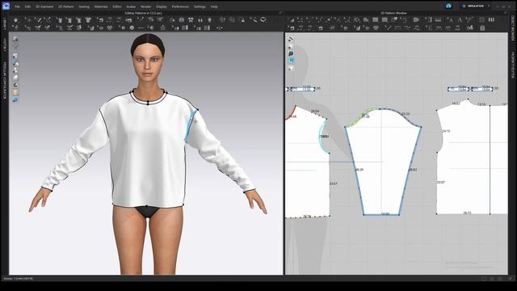Open the Sewing menu

pos(84,6)
